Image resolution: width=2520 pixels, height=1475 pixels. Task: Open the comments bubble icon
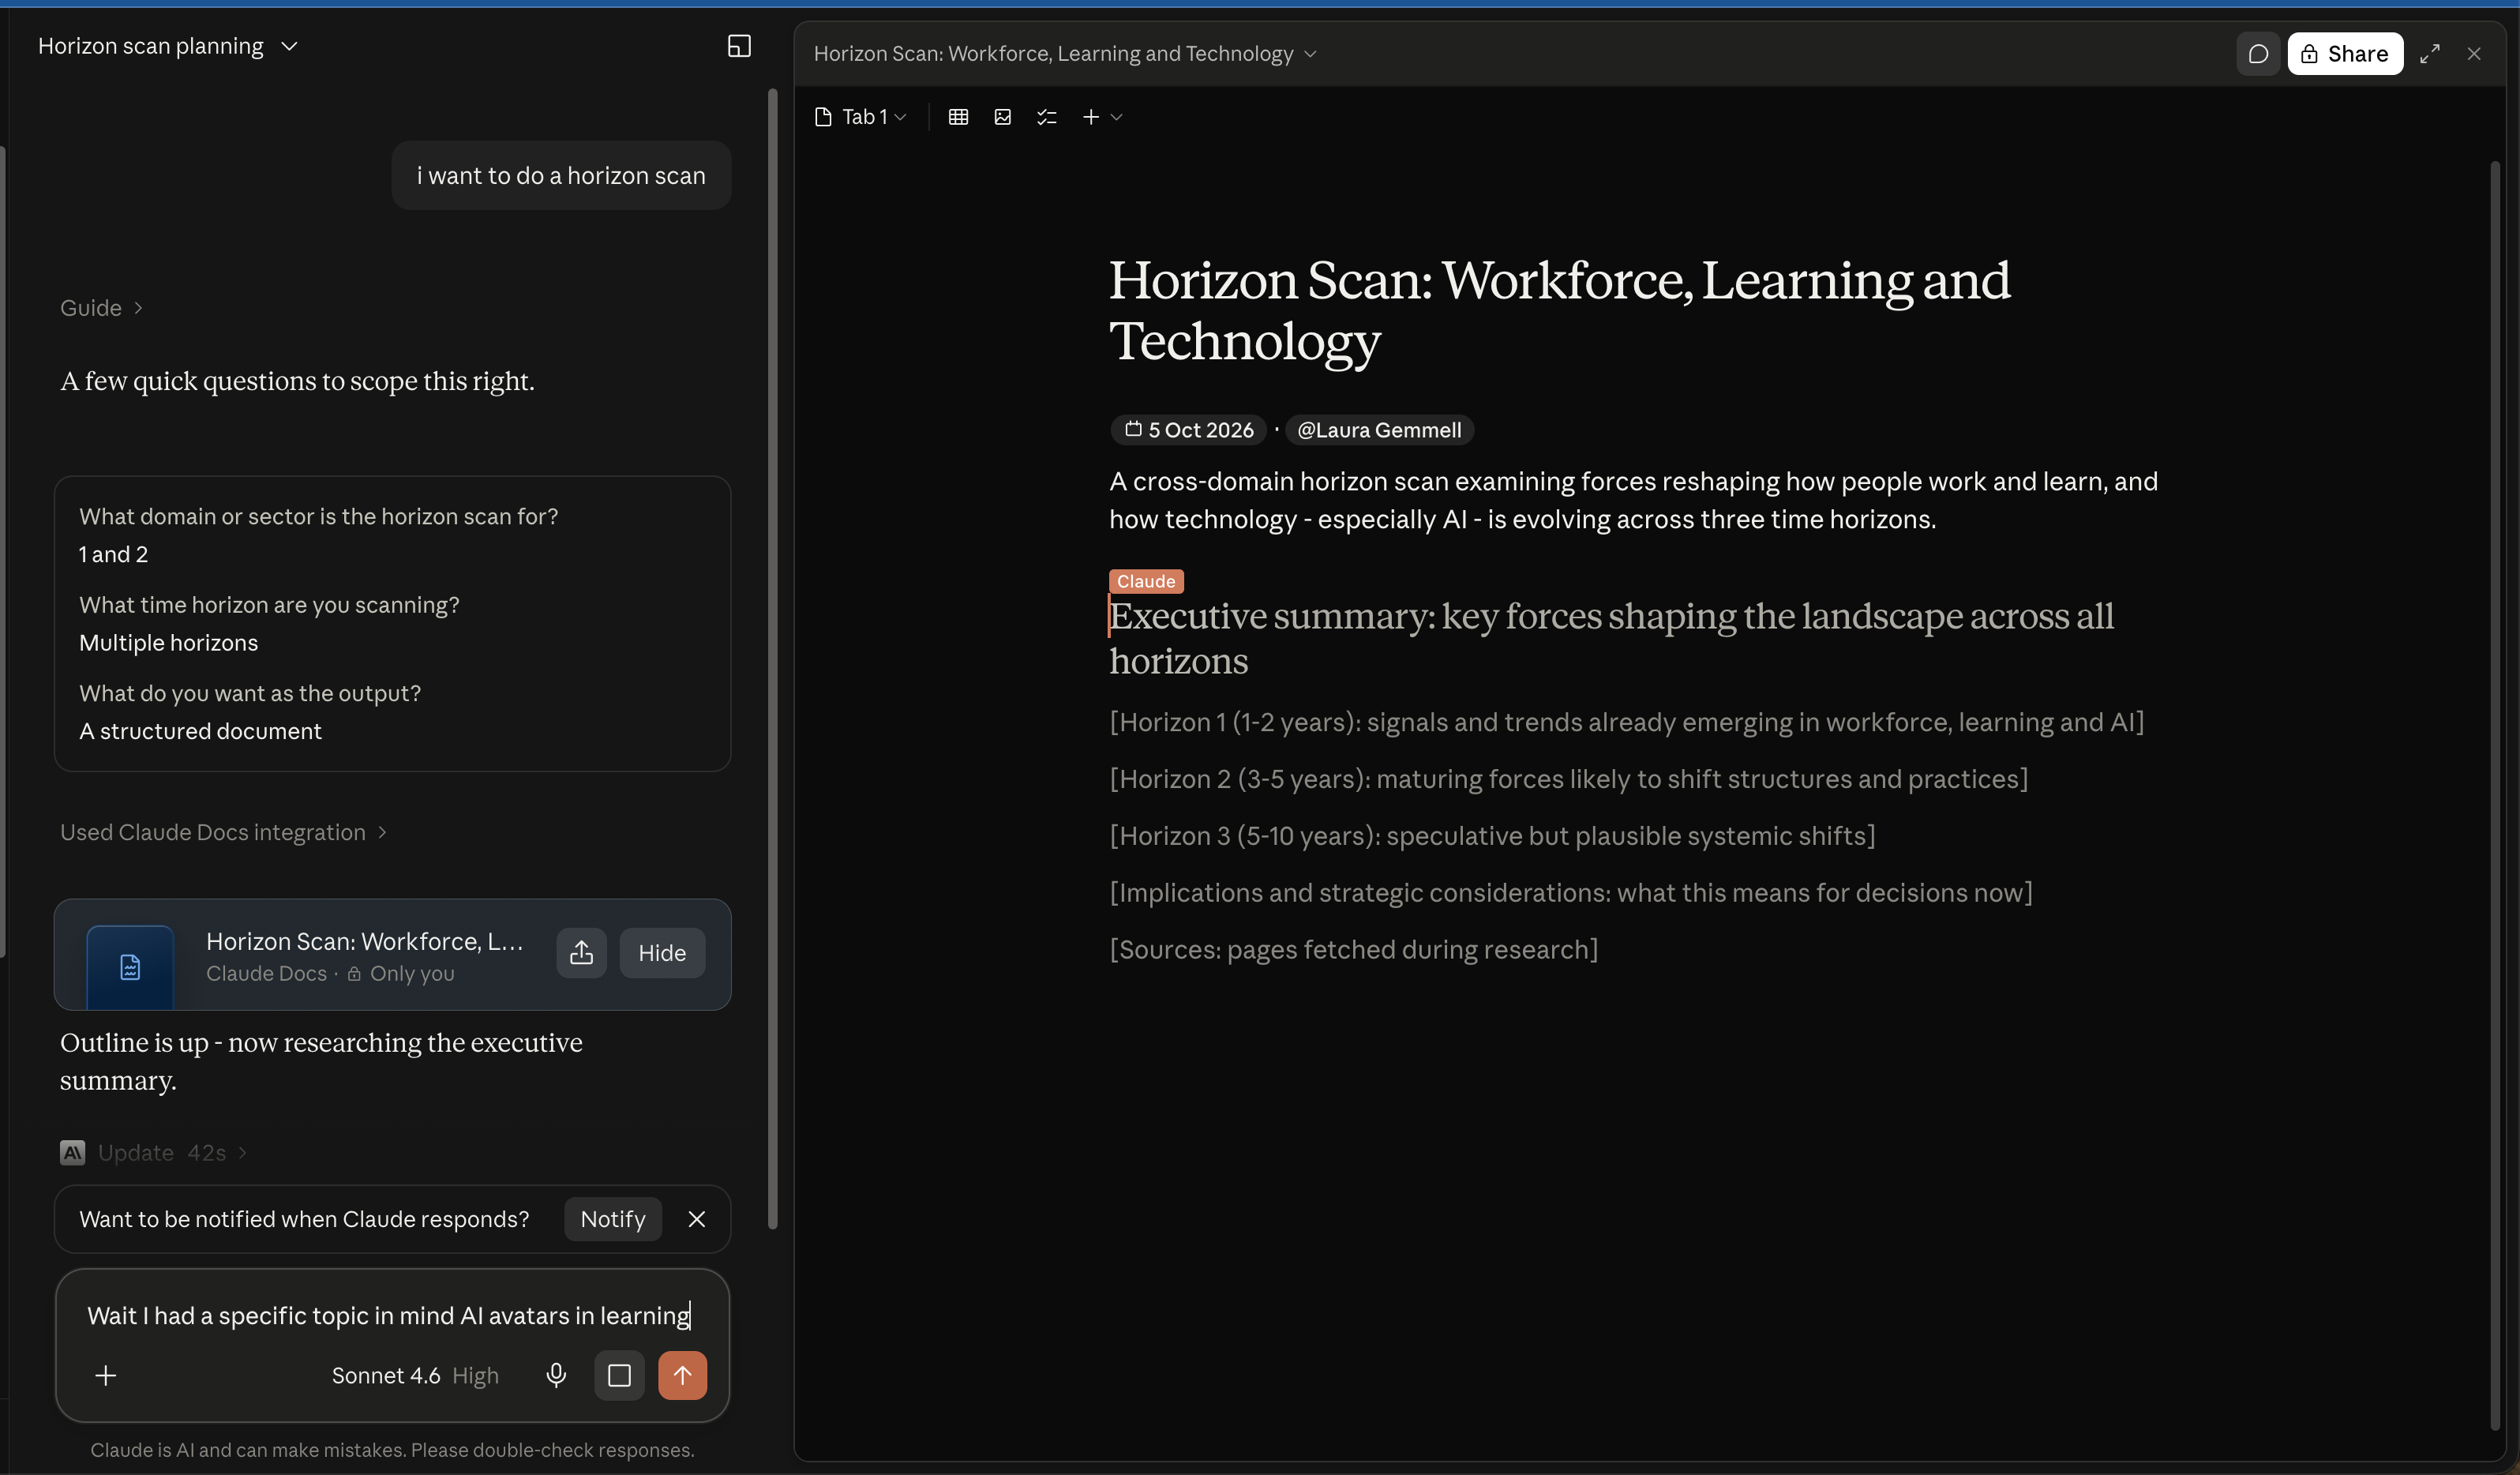[x=2258, y=54]
